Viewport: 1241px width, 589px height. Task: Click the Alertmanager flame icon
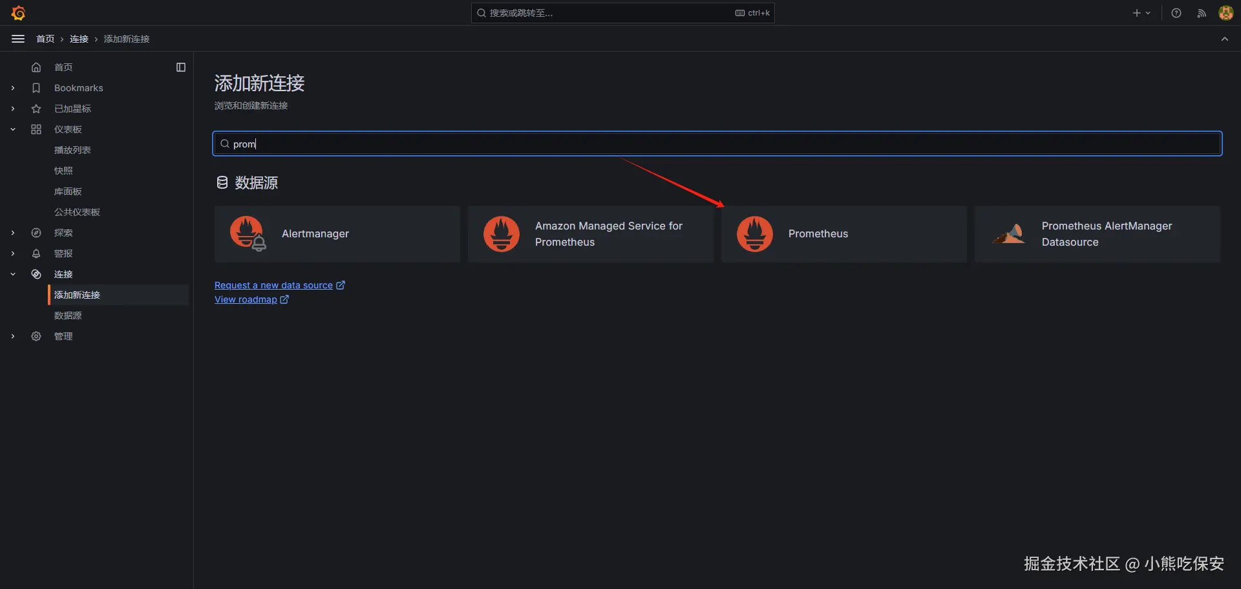(x=248, y=233)
